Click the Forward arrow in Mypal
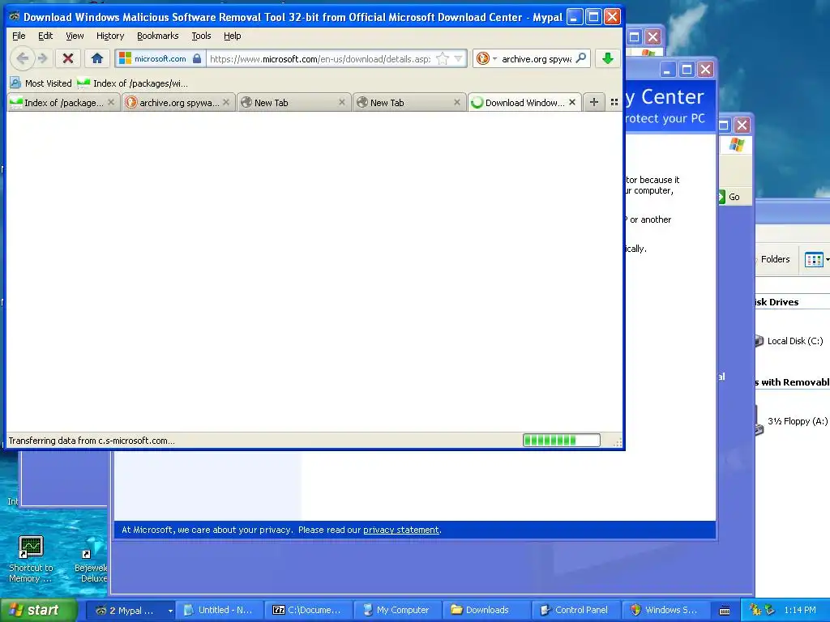The height and width of the screenshot is (622, 830). click(44, 58)
